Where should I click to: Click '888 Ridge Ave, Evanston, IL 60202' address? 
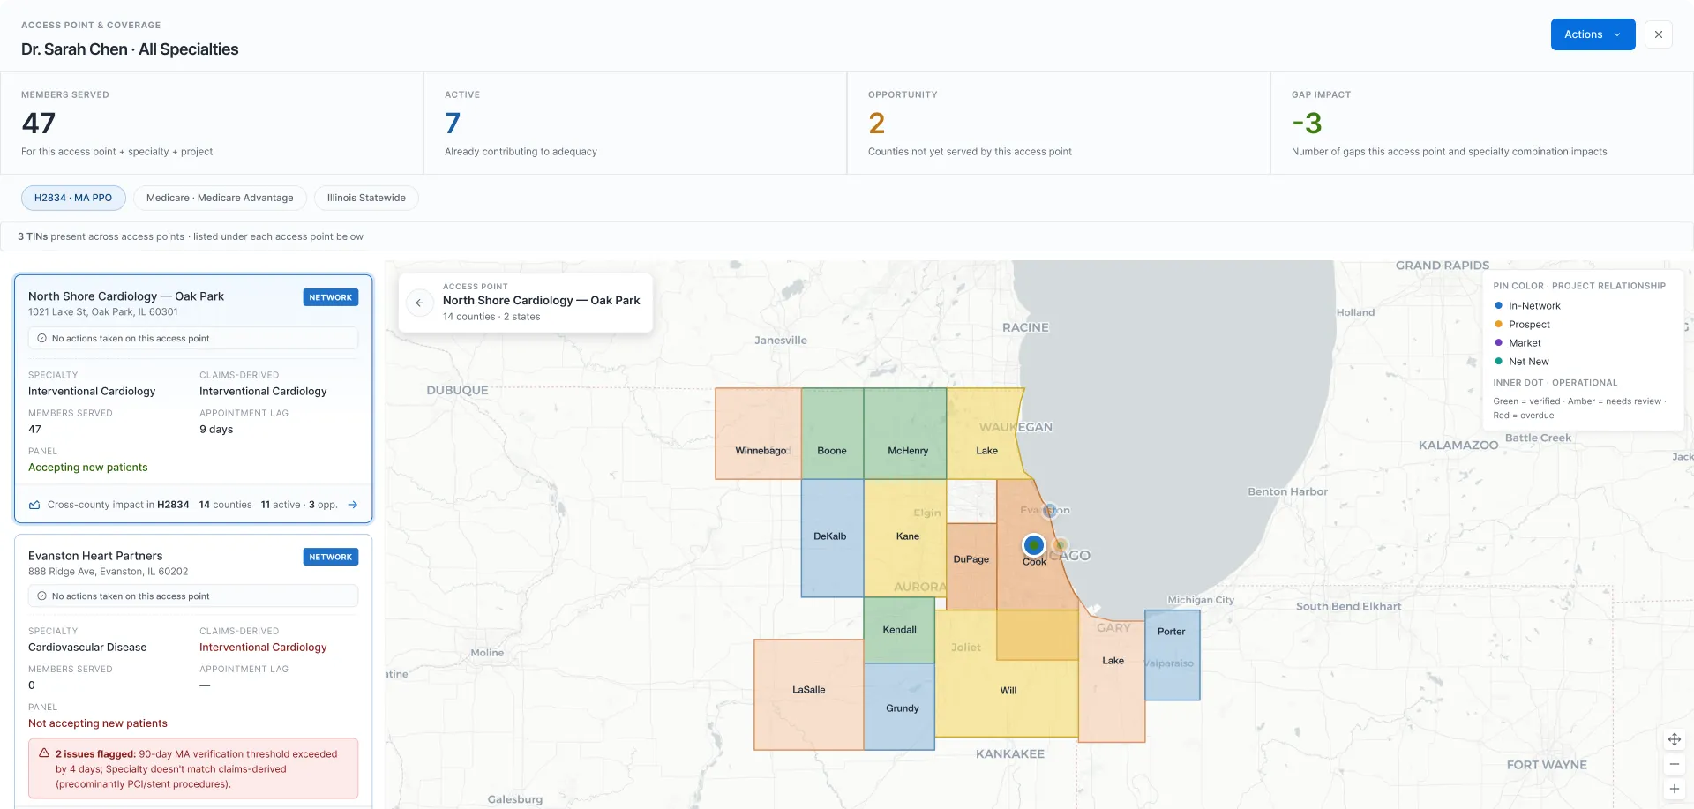(x=109, y=572)
